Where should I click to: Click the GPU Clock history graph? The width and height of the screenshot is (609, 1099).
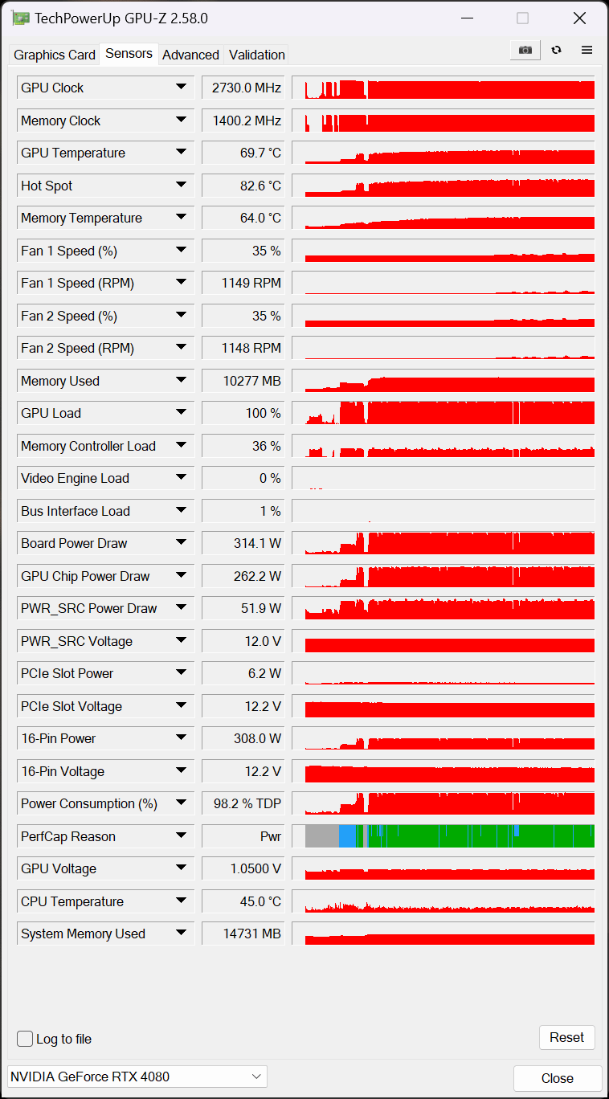click(443, 88)
